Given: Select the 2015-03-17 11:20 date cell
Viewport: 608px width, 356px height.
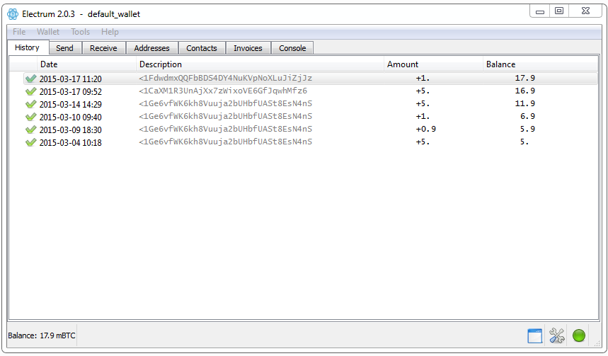Looking at the screenshot, I should [71, 79].
